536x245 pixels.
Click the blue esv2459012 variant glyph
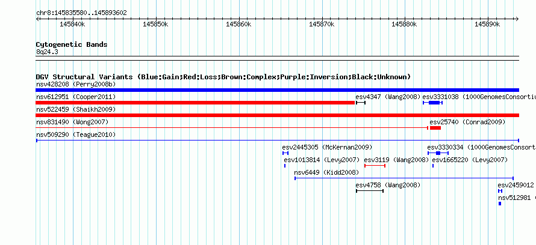click(x=500, y=191)
